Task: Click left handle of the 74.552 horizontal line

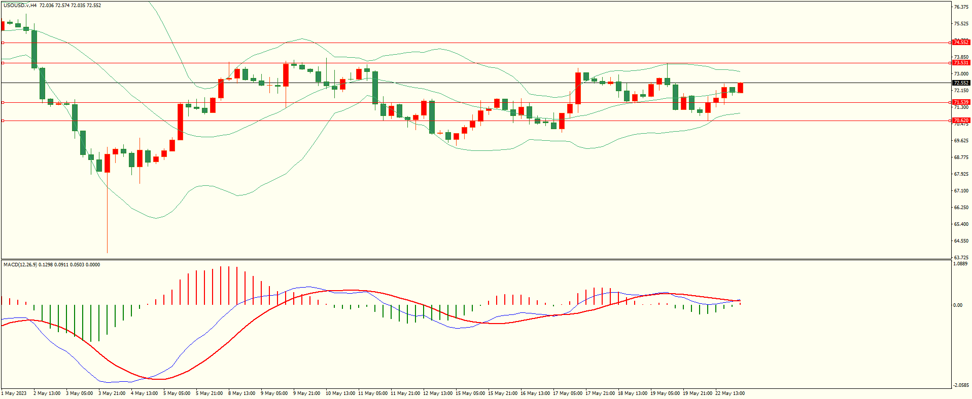Action: pyautogui.click(x=3, y=43)
